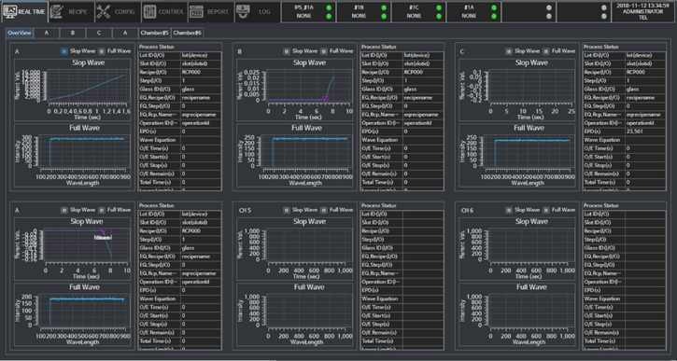
Task: Enable Slop Wave checkbox in panel C
Action: click(x=509, y=51)
